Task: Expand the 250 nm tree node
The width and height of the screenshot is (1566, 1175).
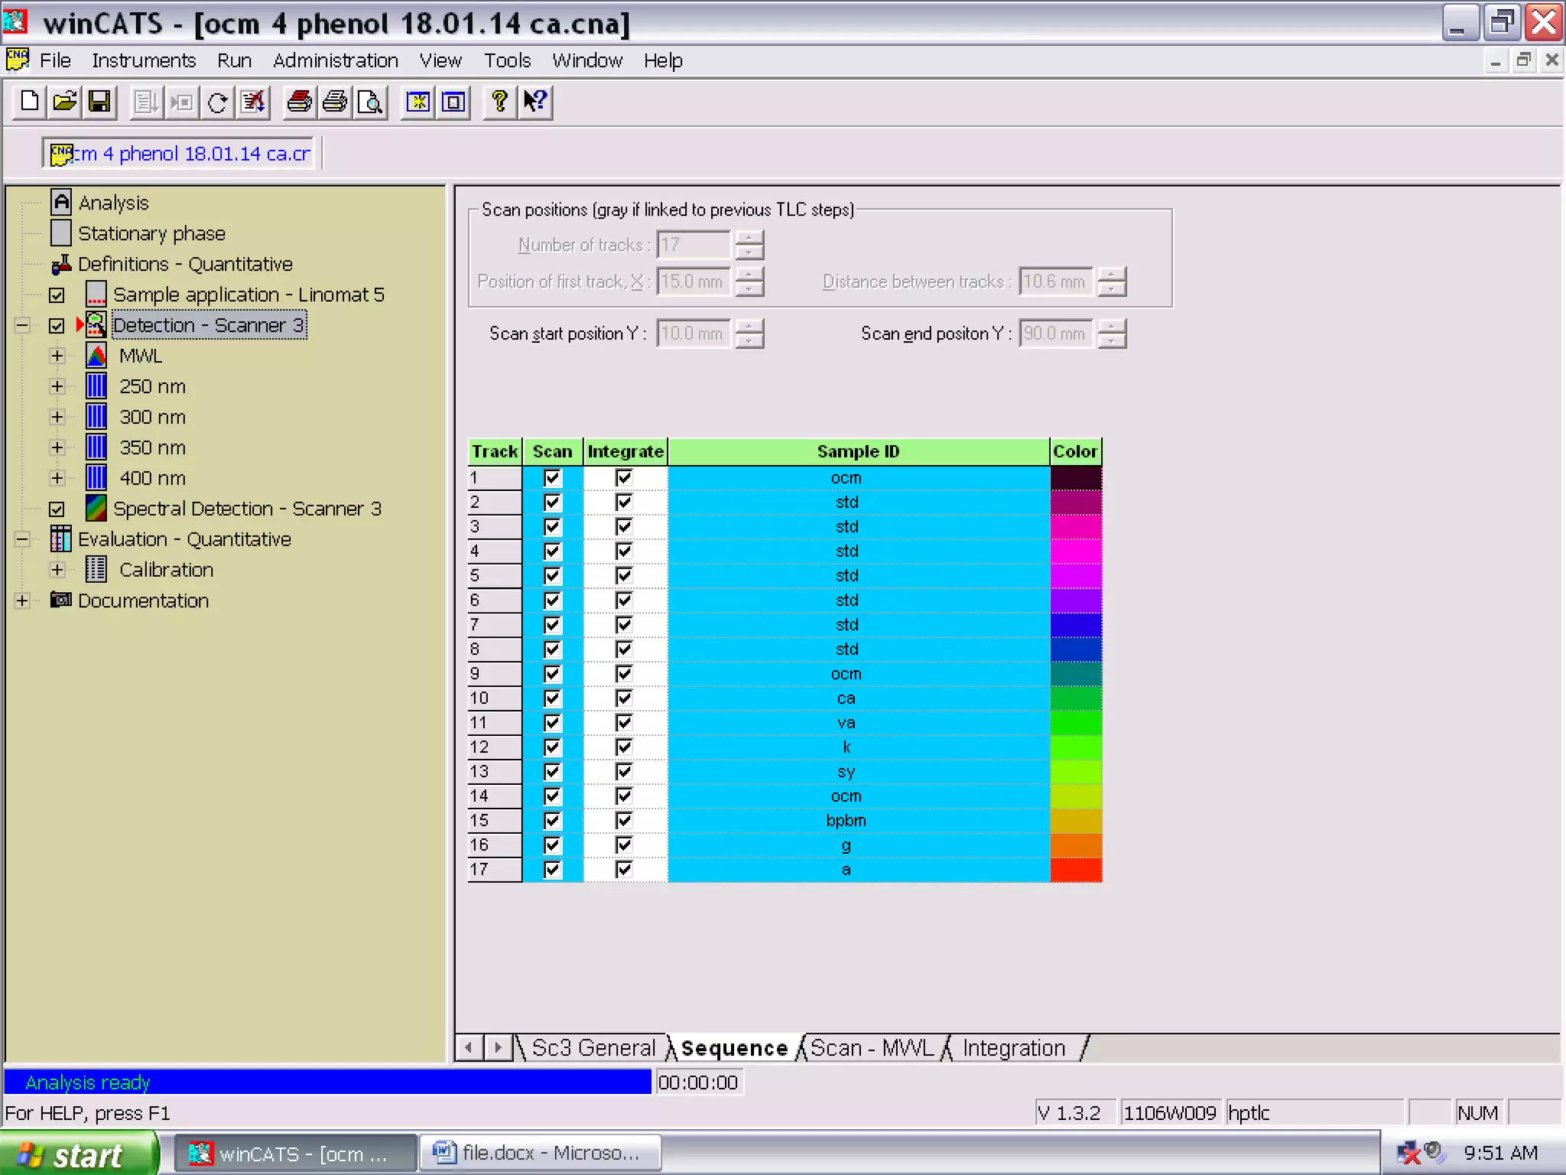Action: click(x=57, y=386)
